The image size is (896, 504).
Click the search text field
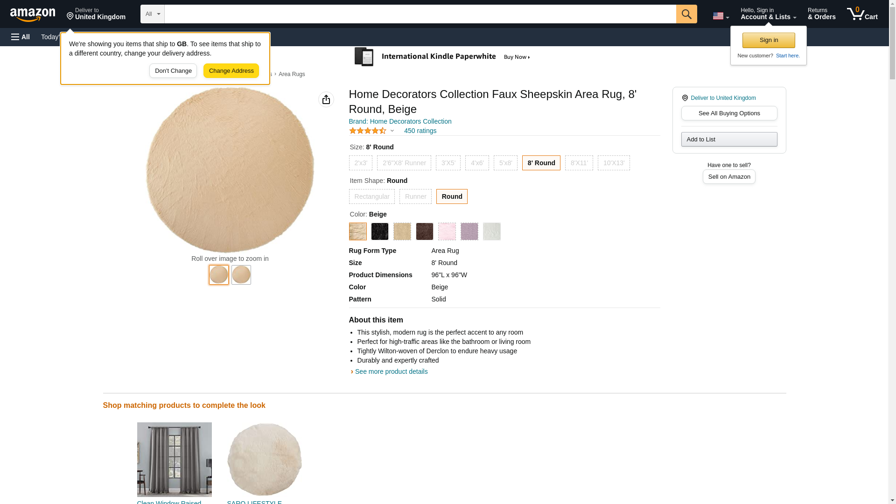tap(420, 14)
